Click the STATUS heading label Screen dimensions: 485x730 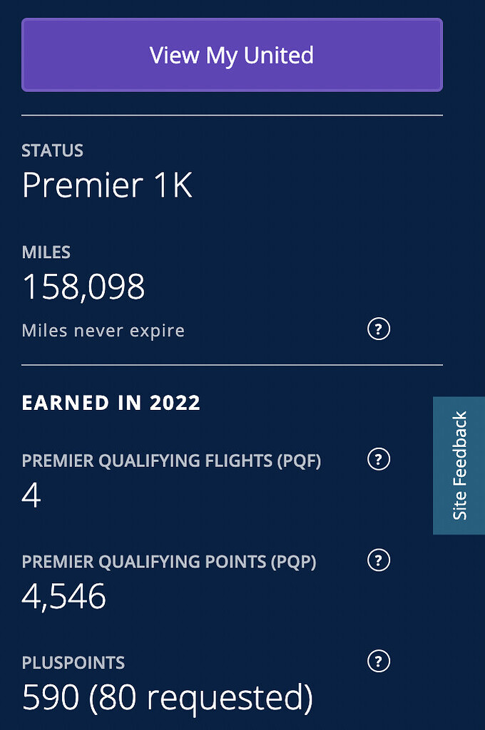point(53,150)
